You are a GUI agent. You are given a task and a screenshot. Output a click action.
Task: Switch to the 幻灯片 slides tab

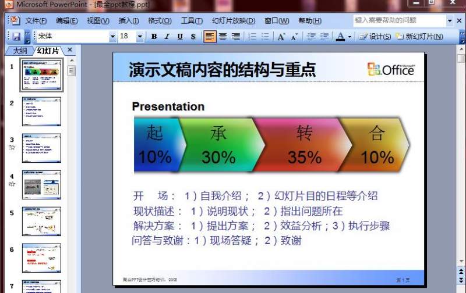48,51
